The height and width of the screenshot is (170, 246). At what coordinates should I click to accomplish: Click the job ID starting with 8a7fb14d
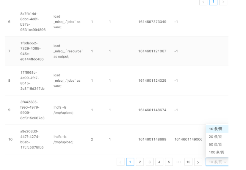click(33, 22)
